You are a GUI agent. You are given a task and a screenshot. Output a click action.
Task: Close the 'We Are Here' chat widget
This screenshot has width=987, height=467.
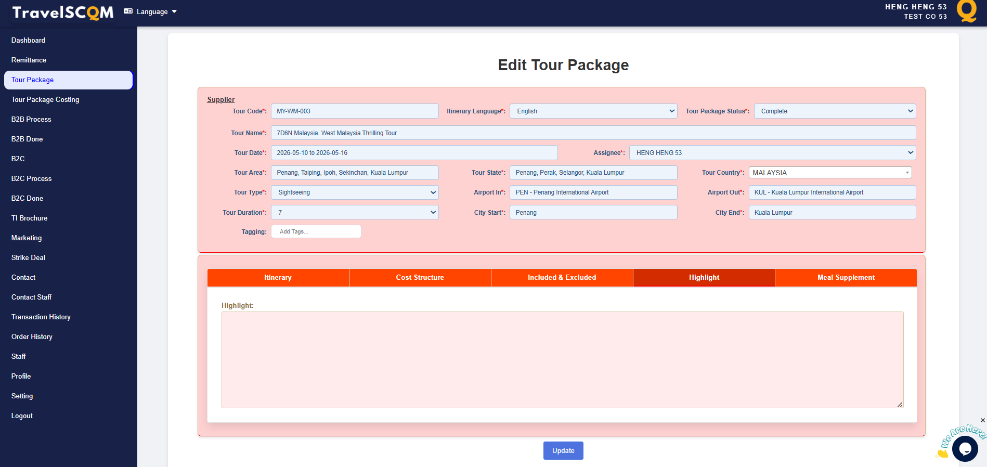point(982,420)
